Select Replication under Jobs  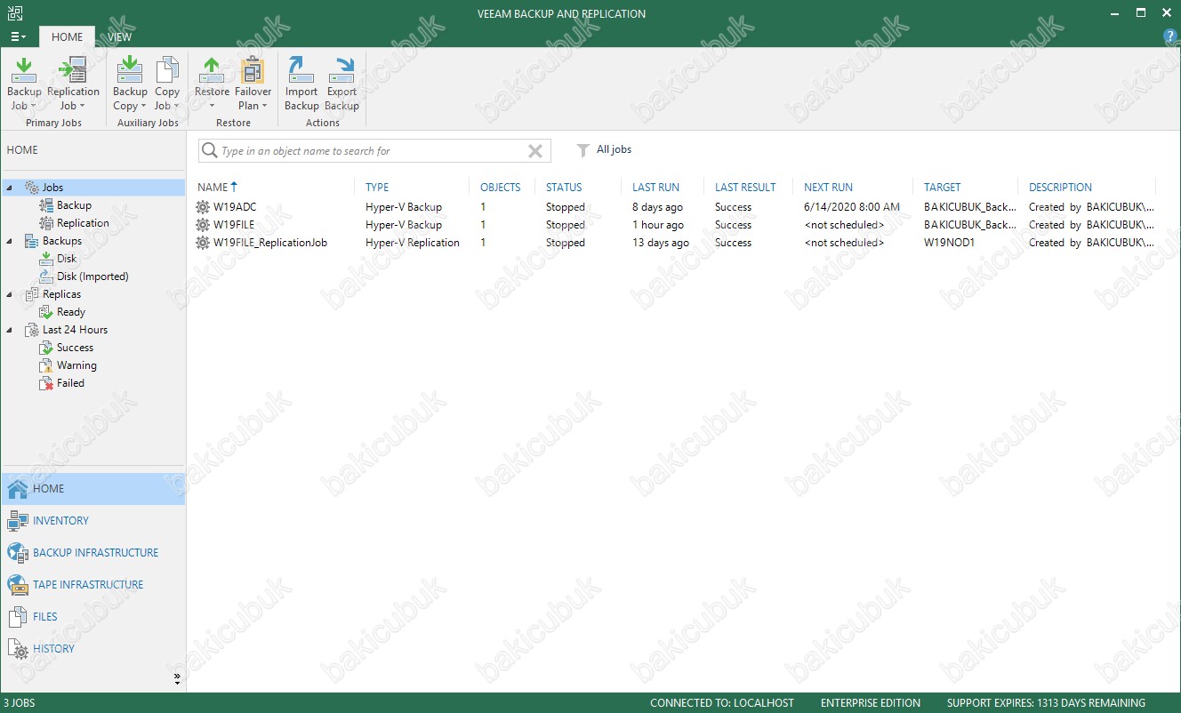coord(83,223)
